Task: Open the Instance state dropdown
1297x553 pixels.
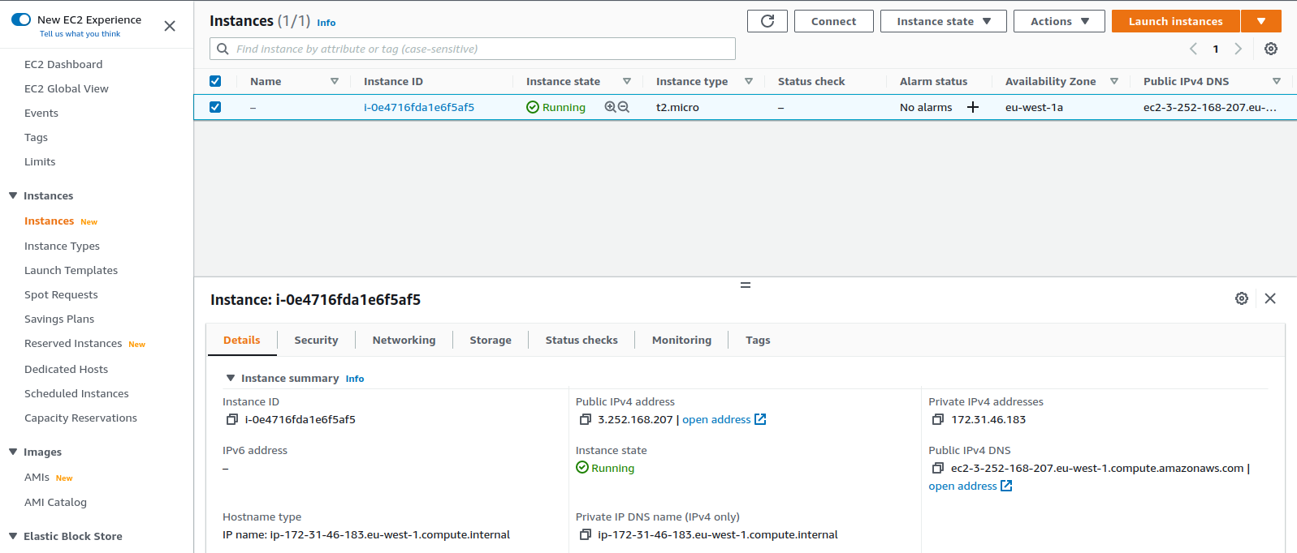Action: coord(943,21)
